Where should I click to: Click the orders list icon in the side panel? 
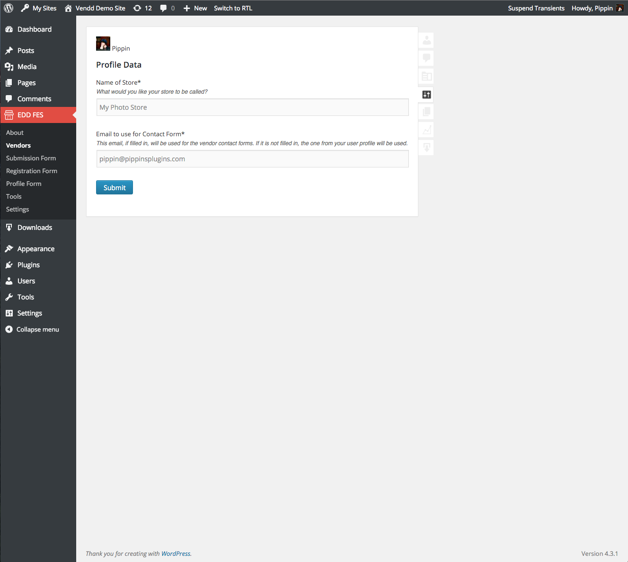pyautogui.click(x=426, y=76)
